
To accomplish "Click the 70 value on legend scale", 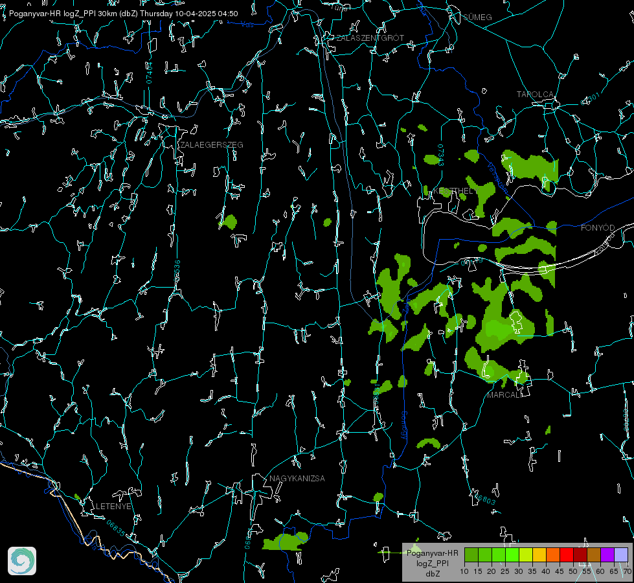I will (x=627, y=572).
